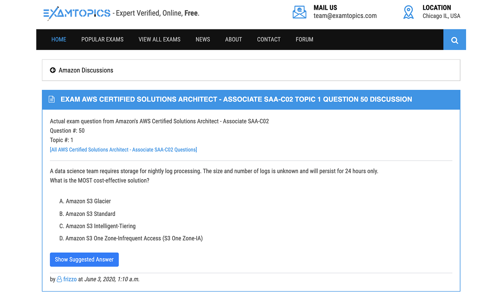Select answer A. Amazon S3 Glacier
The image size is (491, 302).
[85, 201]
